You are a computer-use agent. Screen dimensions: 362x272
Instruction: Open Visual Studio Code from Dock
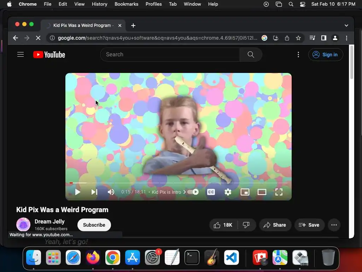[x=231, y=257]
